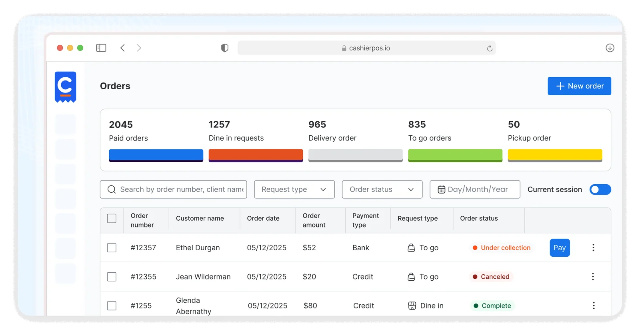Click customer name Ethel Durgan

[x=198, y=247]
